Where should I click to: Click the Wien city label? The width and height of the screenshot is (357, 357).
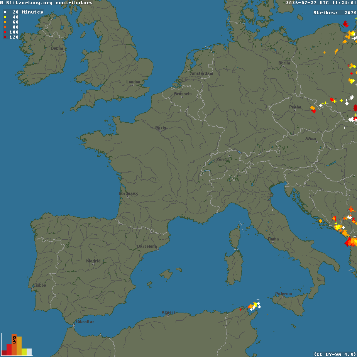coord(311,139)
